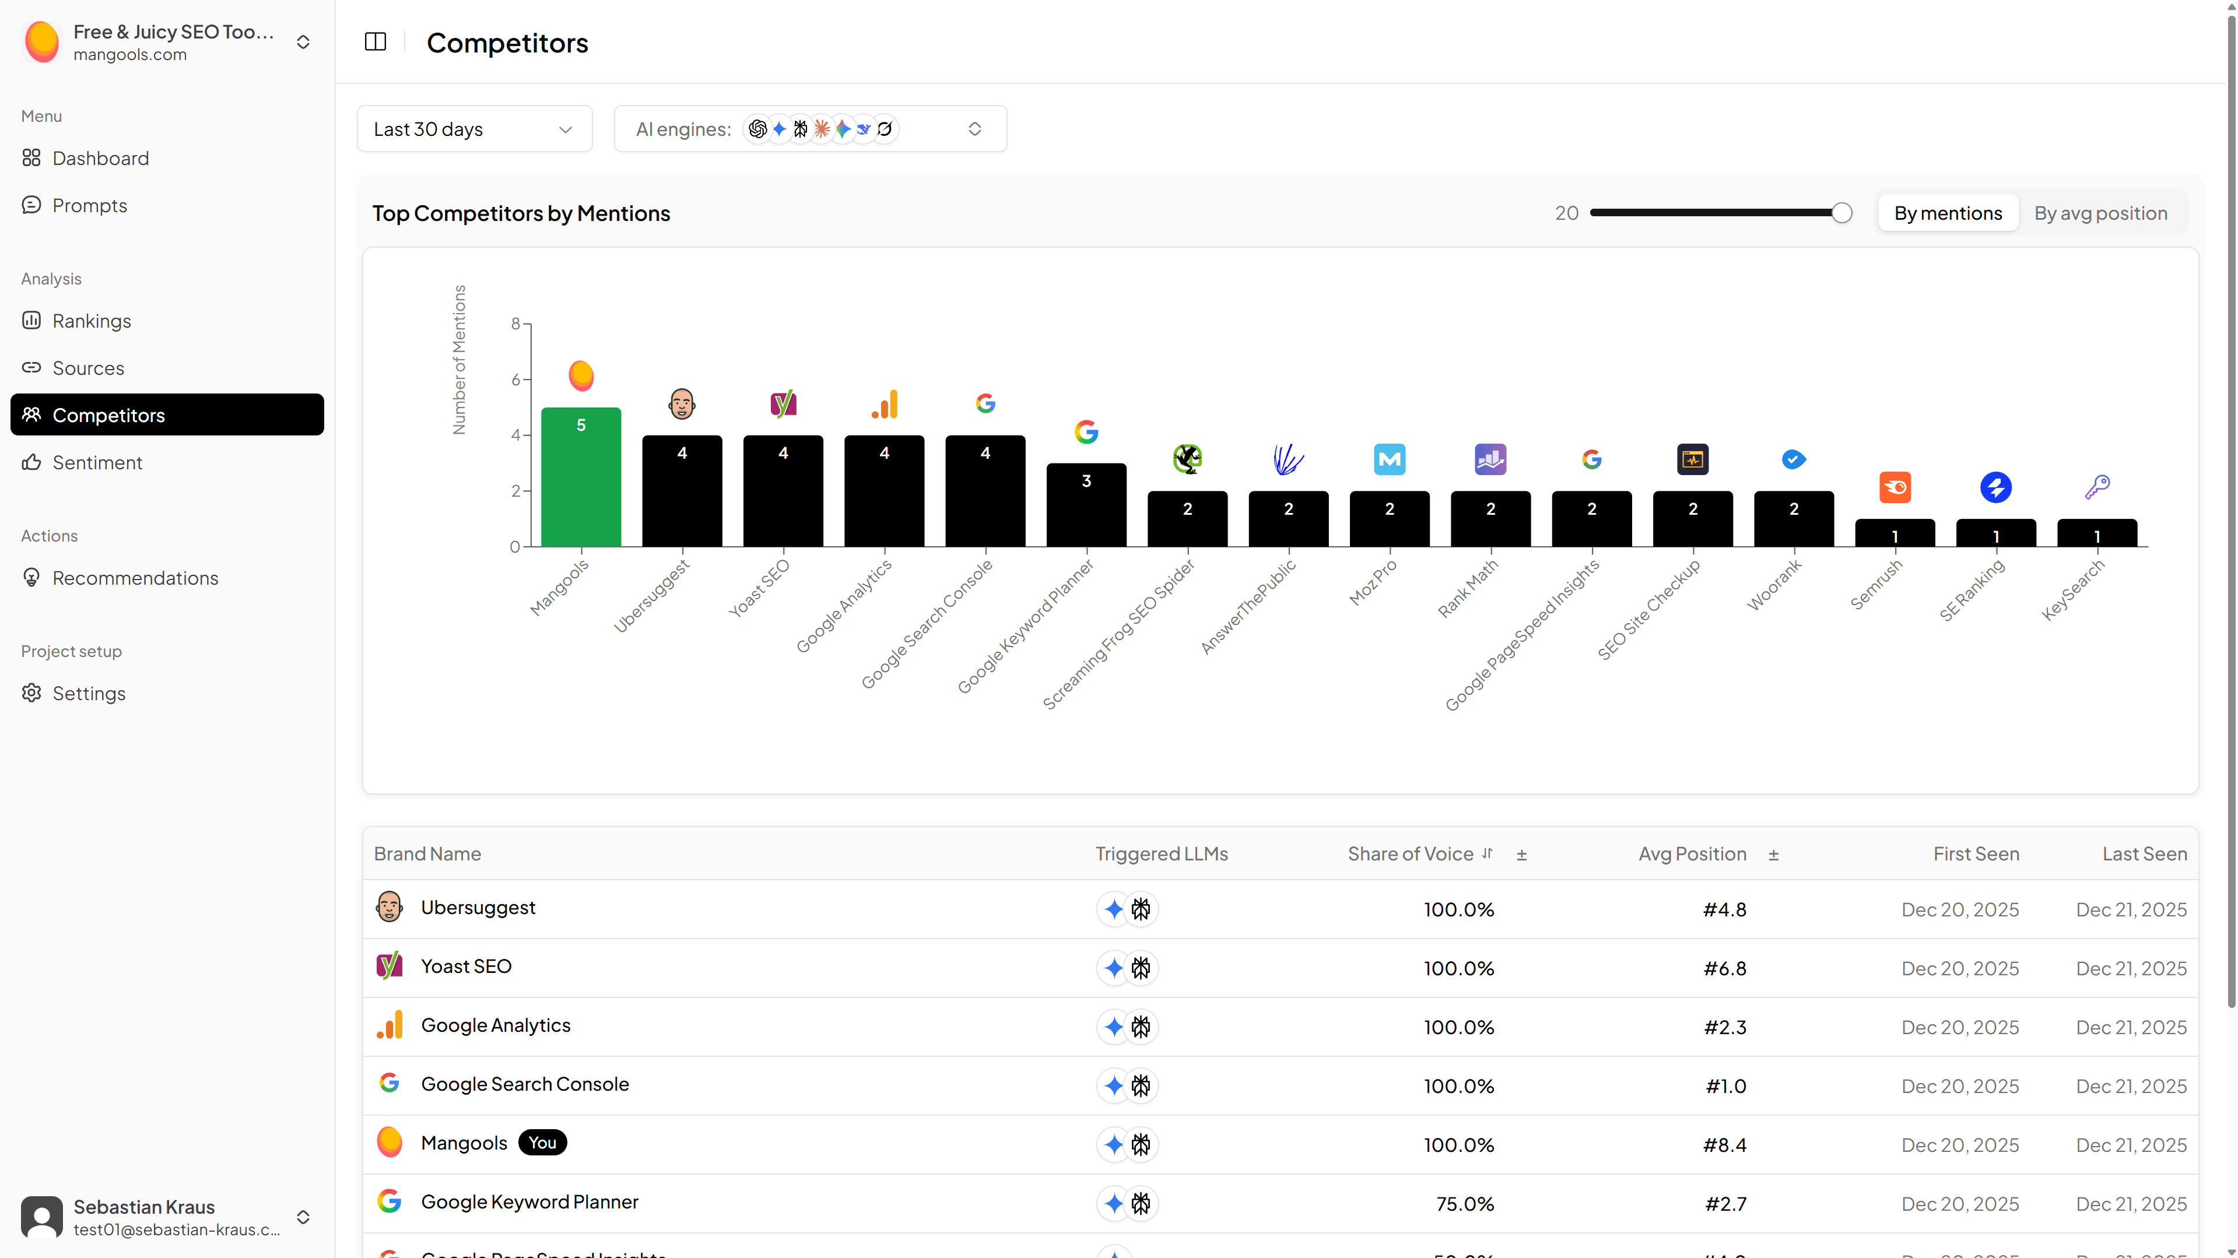
Task: Click the MozPro logo in the chart
Action: tap(1389, 459)
